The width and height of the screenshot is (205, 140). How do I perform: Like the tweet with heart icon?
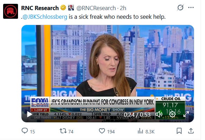(102, 131)
